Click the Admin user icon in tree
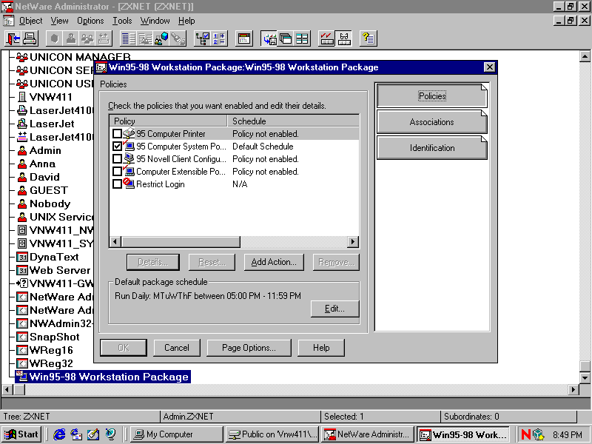 (x=22, y=151)
